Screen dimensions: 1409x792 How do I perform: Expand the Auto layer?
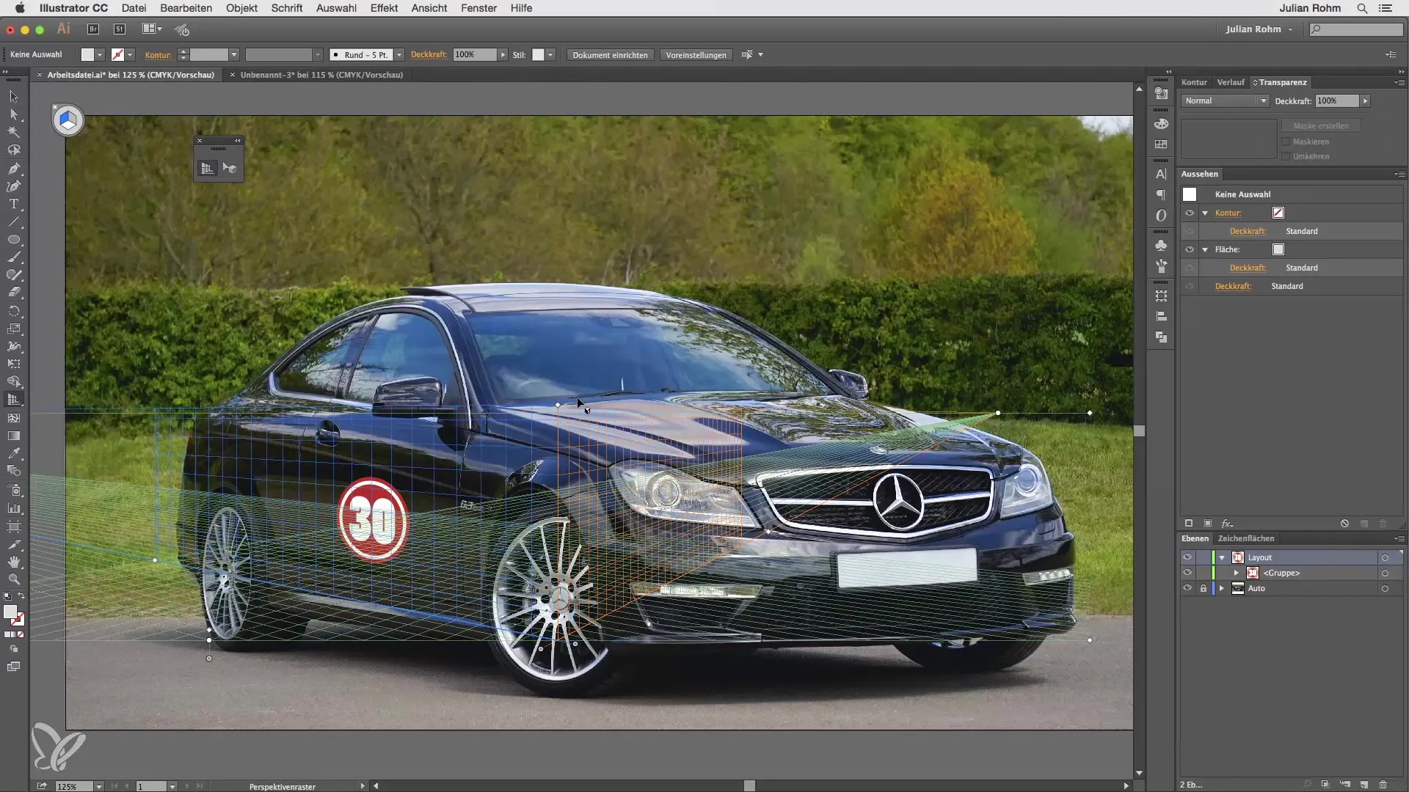(1222, 588)
